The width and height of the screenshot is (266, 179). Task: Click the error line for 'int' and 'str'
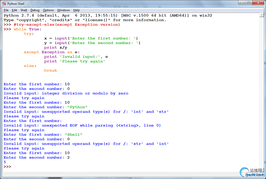[86, 112]
